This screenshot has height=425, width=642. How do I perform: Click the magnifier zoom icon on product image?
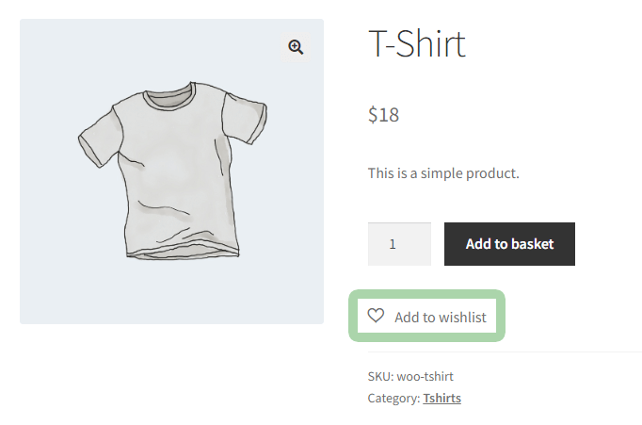[x=296, y=47]
